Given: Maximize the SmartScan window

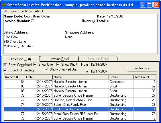Looking at the screenshot, I should click(x=150, y=5).
